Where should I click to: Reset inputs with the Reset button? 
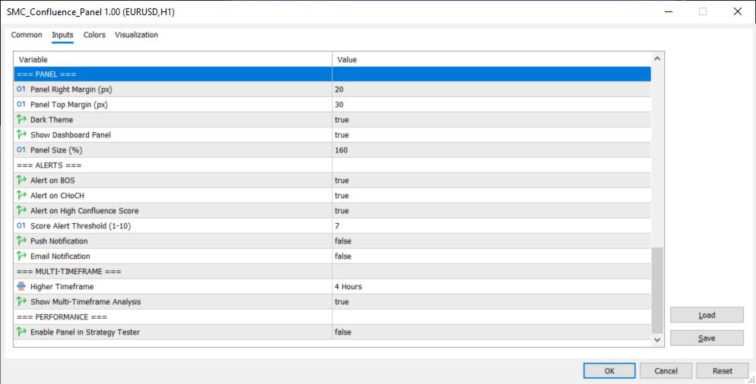723,370
